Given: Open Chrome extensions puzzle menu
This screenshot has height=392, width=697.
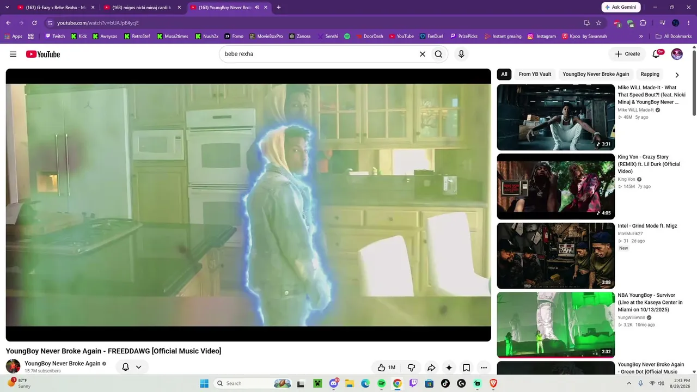Looking at the screenshot, I should point(643,23).
